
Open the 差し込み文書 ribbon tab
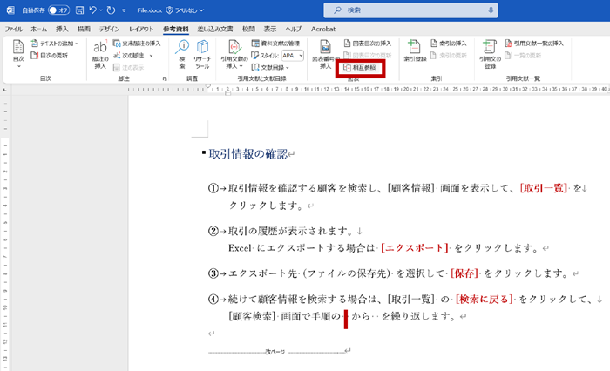pyautogui.click(x=215, y=29)
